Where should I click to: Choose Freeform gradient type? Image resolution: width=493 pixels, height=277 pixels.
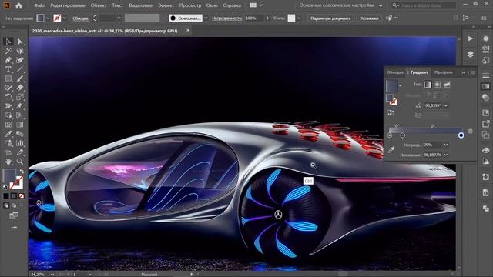(447, 84)
